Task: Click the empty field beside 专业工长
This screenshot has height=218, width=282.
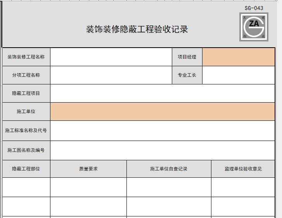Action: (x=238, y=75)
